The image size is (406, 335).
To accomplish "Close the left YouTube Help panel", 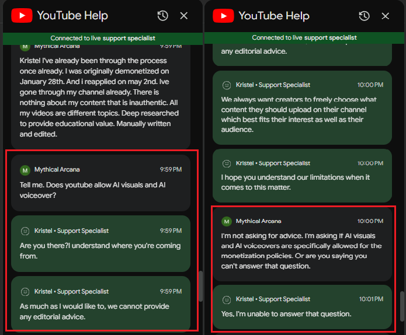I will 184,16.
